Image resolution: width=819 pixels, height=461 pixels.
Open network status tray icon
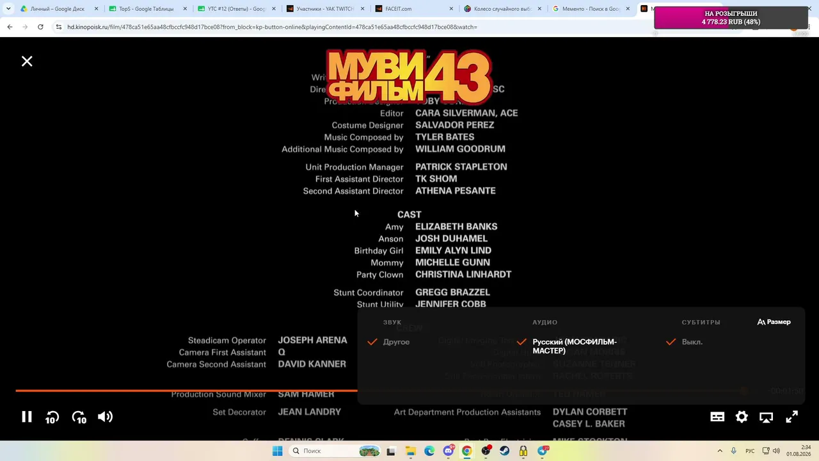[766, 451]
